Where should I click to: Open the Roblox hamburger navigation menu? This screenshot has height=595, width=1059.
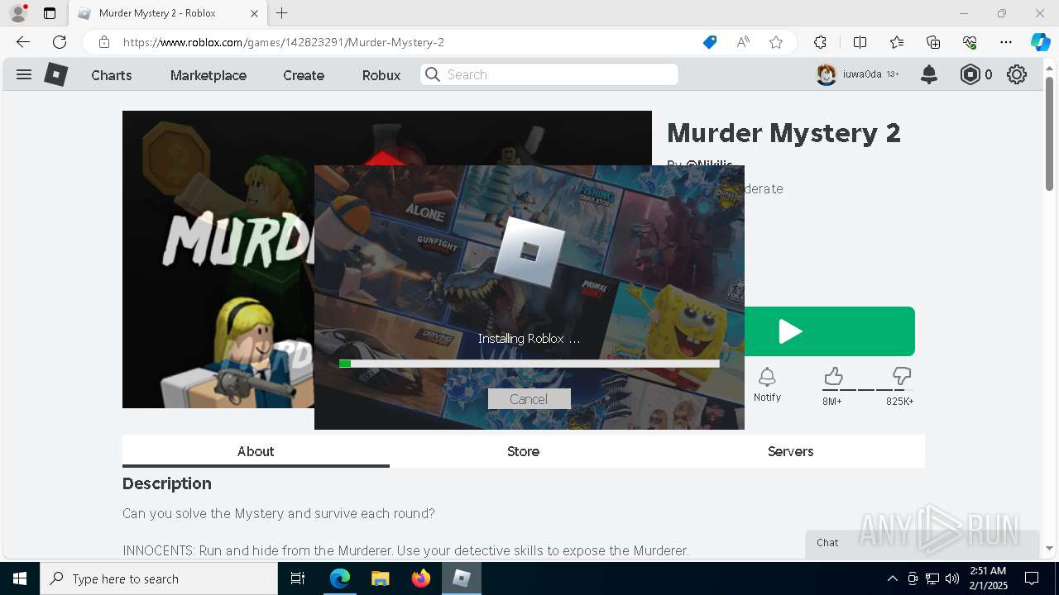tap(24, 74)
